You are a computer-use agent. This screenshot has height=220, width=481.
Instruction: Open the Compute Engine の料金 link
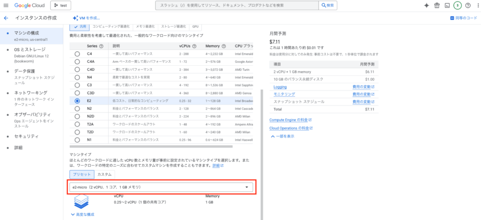tap(290, 120)
